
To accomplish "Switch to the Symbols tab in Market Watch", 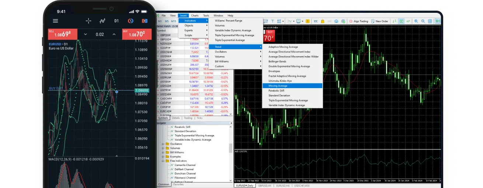I will pos(163,118).
